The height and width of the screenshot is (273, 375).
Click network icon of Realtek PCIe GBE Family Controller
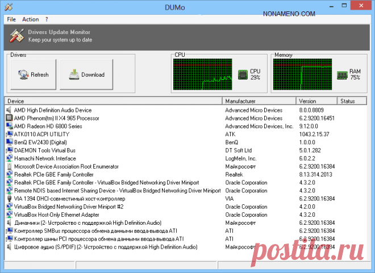click(x=9, y=174)
